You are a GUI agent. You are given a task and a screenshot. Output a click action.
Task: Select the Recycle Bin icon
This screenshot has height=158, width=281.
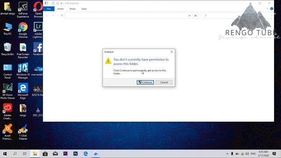pos(7,49)
